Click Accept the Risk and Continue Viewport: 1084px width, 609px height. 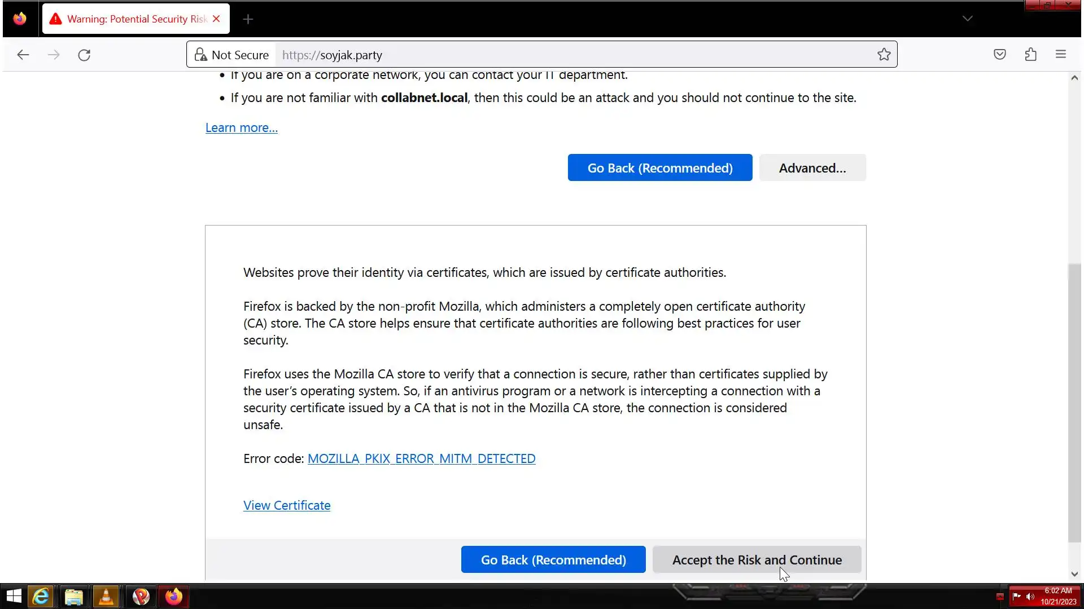(x=757, y=559)
